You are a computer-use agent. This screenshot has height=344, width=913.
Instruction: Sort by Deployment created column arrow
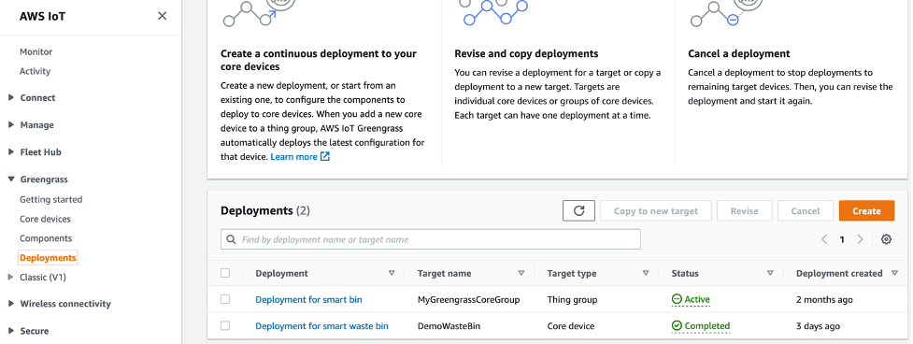894,273
